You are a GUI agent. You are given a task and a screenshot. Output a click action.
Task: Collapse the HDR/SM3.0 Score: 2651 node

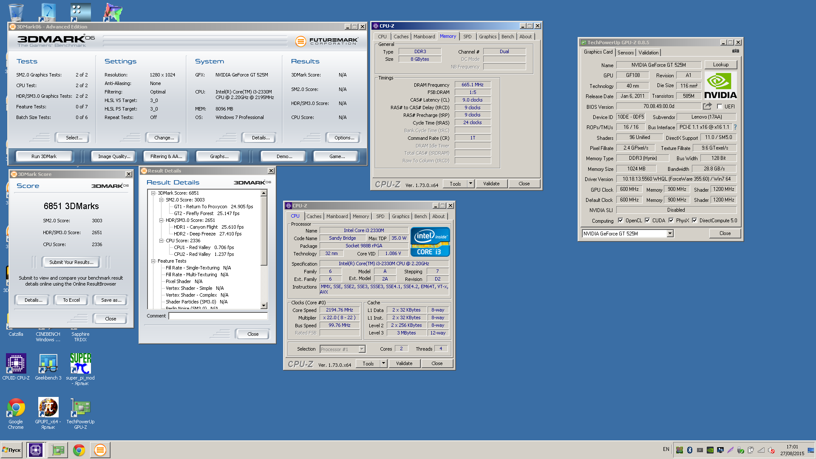point(161,220)
